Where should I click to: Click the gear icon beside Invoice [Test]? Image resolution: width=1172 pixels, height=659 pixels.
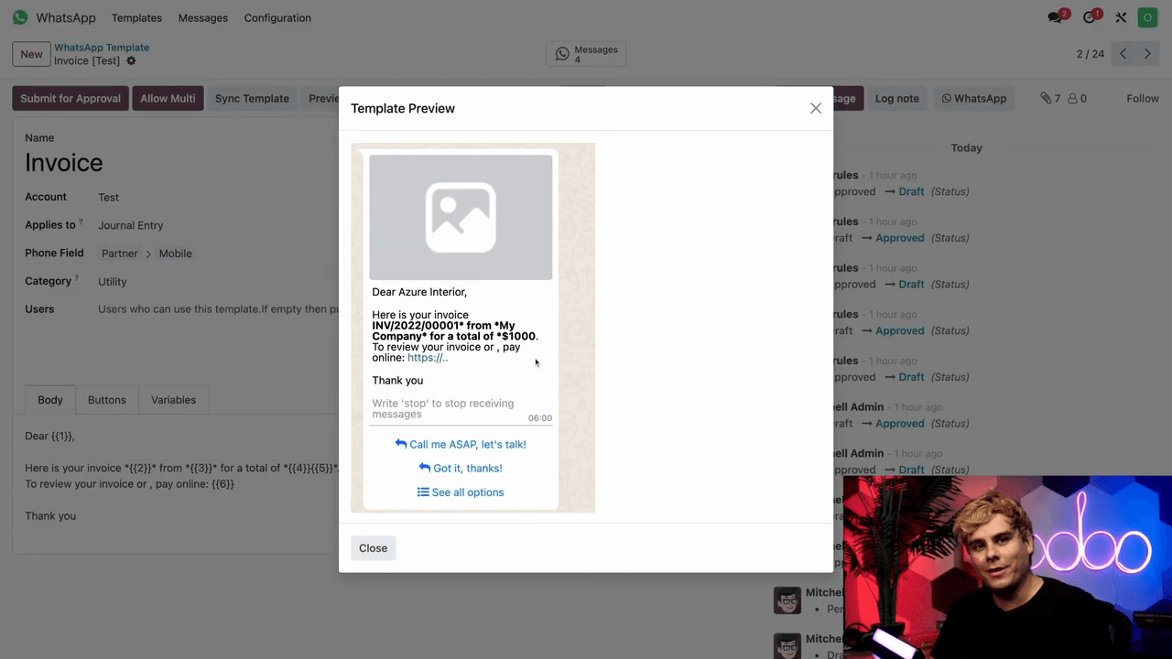[x=131, y=61]
